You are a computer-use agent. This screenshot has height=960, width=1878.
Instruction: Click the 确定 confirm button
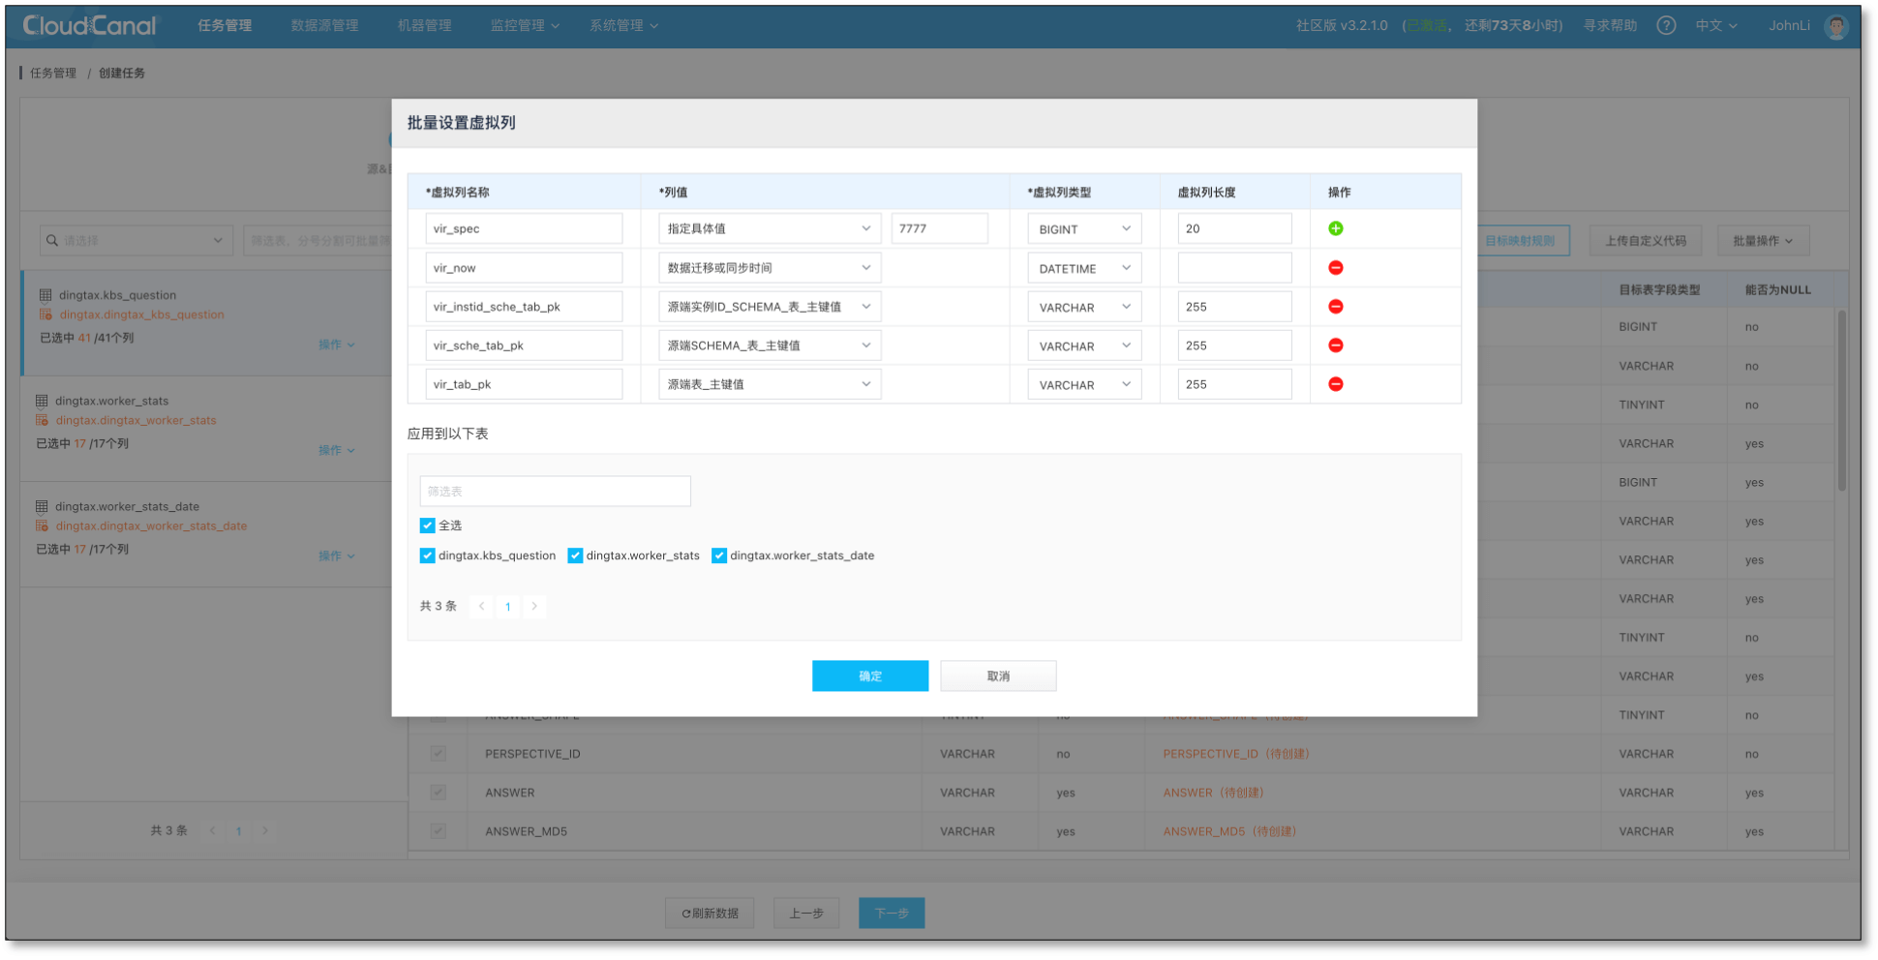[869, 676]
